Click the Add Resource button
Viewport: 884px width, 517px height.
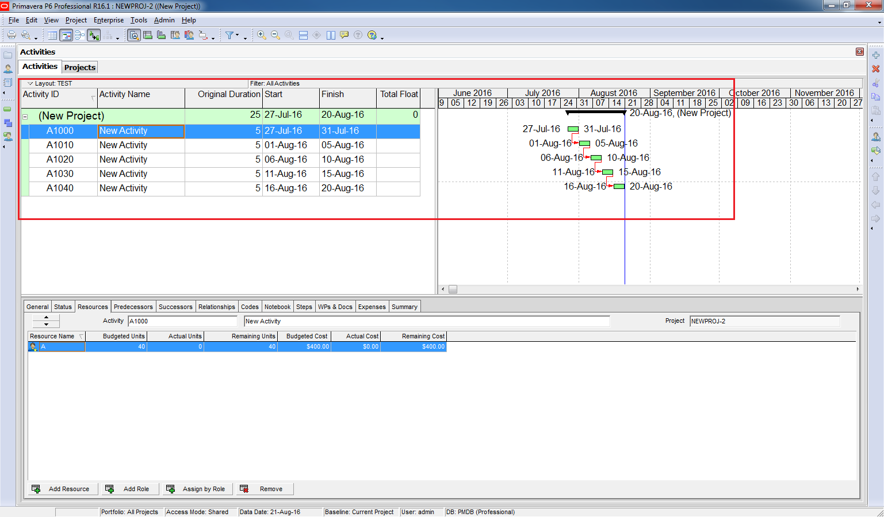tap(63, 489)
